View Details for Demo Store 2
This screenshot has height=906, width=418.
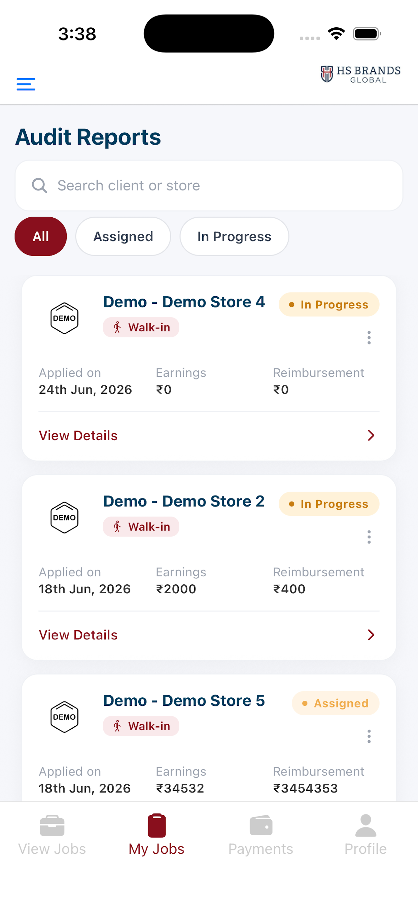click(x=78, y=635)
